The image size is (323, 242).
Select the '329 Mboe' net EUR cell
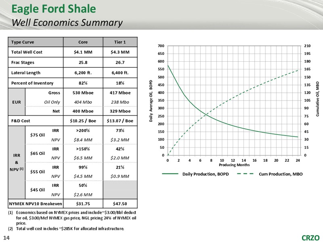coord(120,111)
